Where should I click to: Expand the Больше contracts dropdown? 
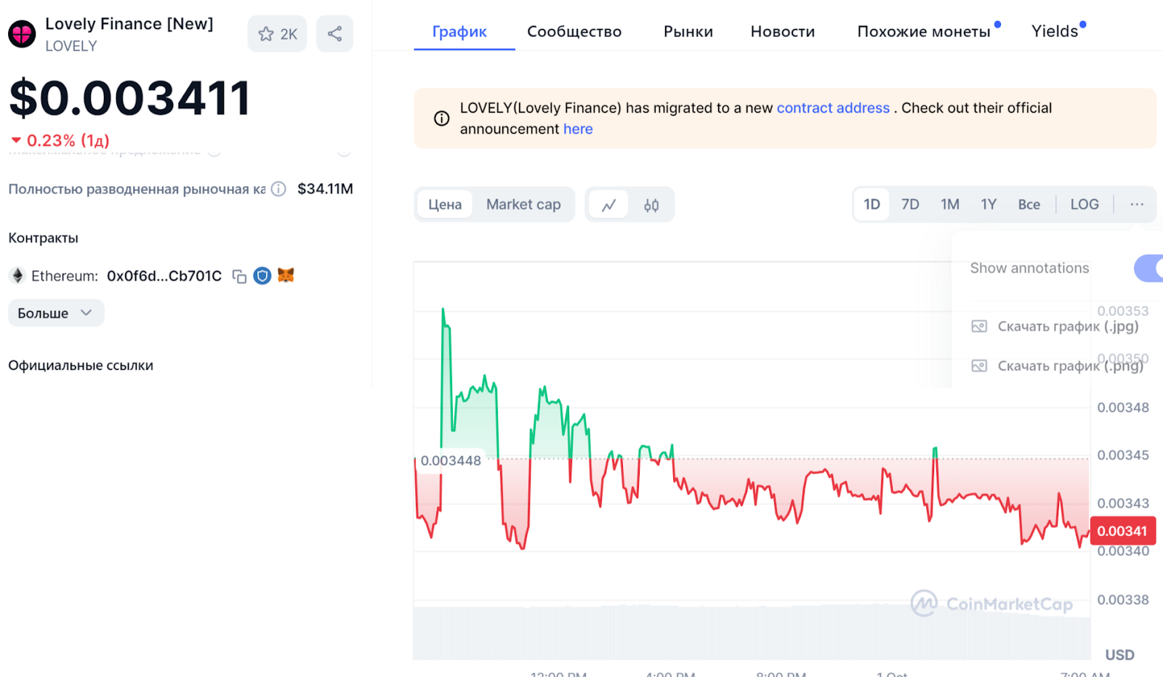tap(56, 313)
